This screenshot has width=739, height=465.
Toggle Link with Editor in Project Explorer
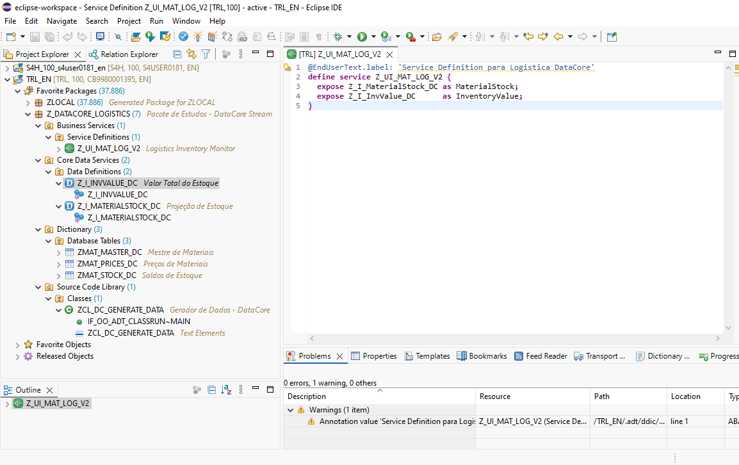pos(191,54)
